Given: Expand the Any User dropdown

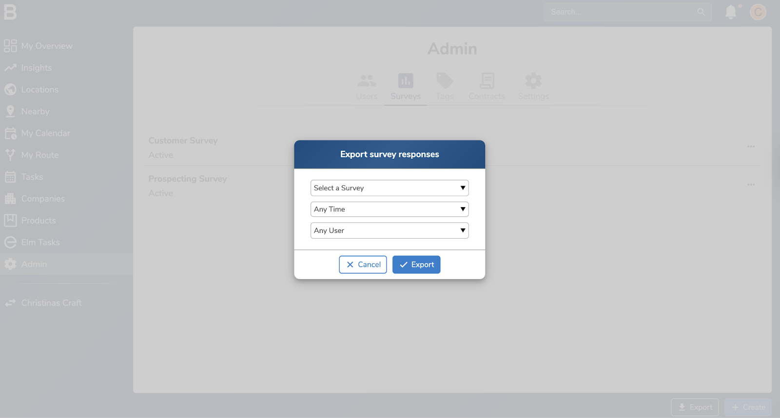Looking at the screenshot, I should 389,230.
